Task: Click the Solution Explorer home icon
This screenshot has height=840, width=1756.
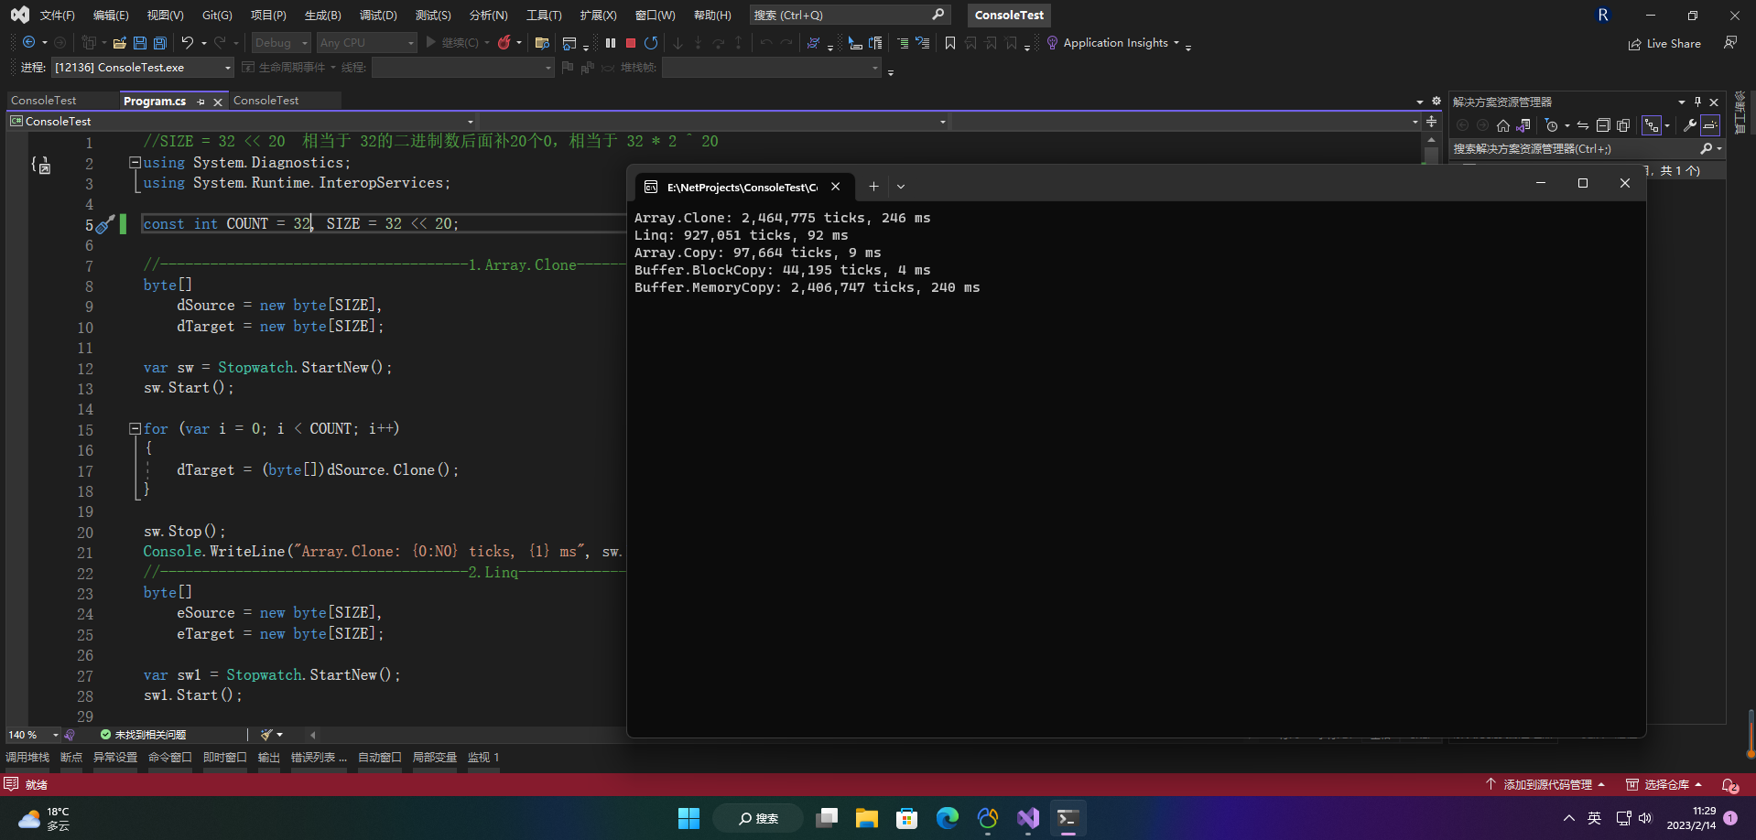Action: pyautogui.click(x=1502, y=125)
